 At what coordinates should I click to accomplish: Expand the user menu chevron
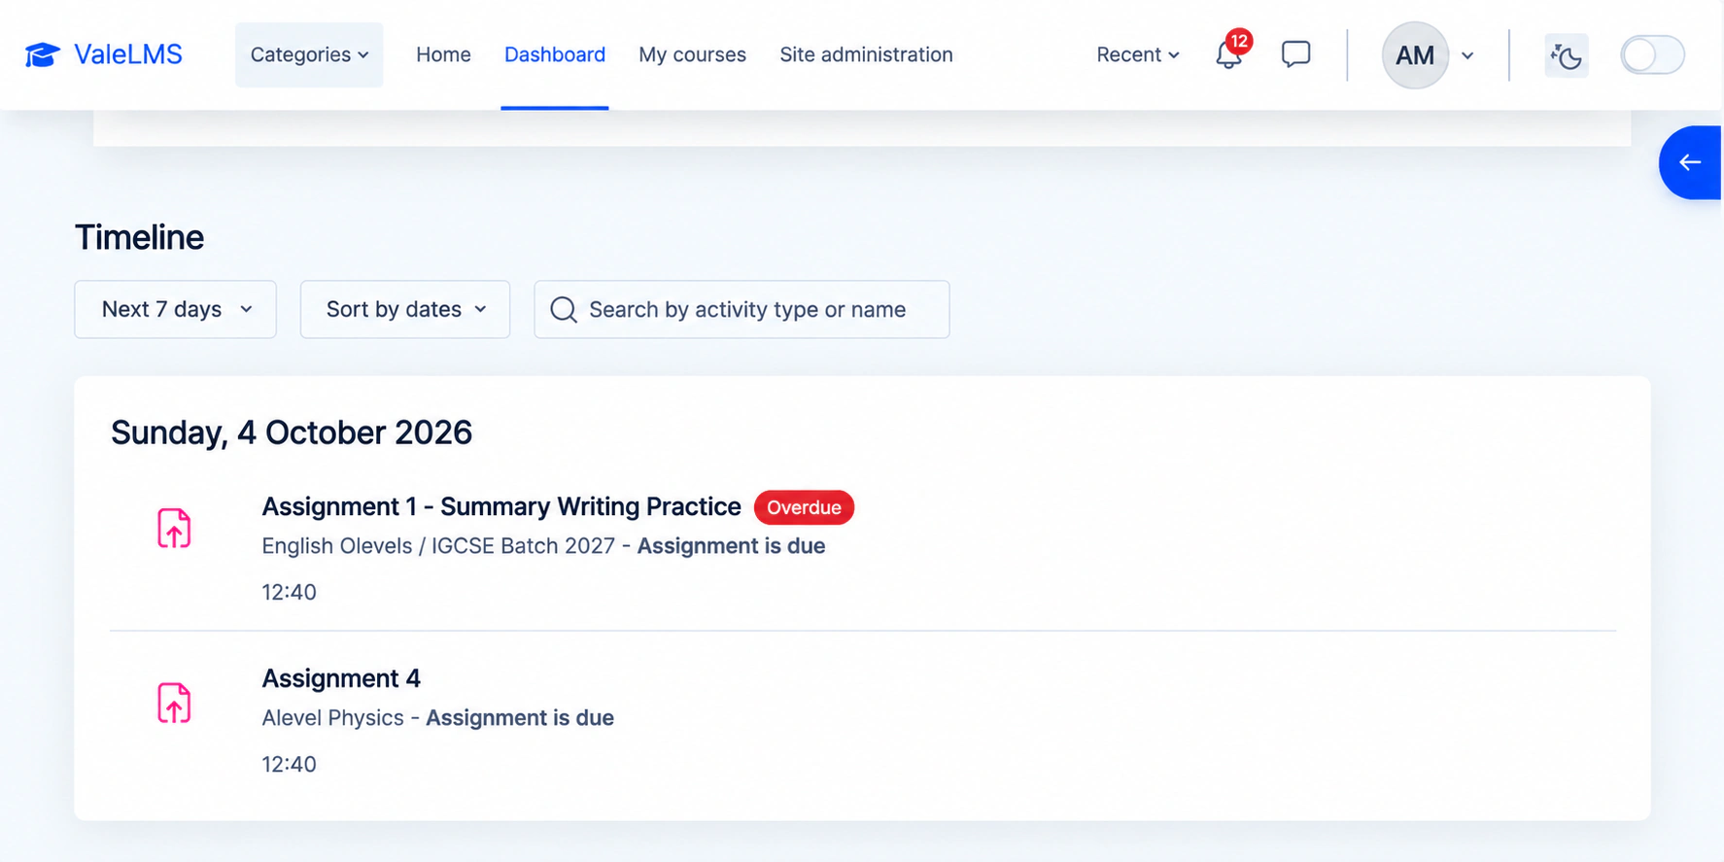pyautogui.click(x=1467, y=55)
